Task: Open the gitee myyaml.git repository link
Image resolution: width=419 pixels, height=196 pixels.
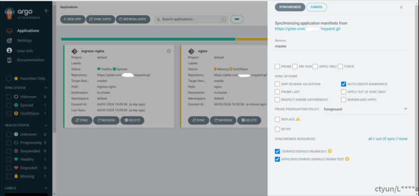Action: point(307,29)
